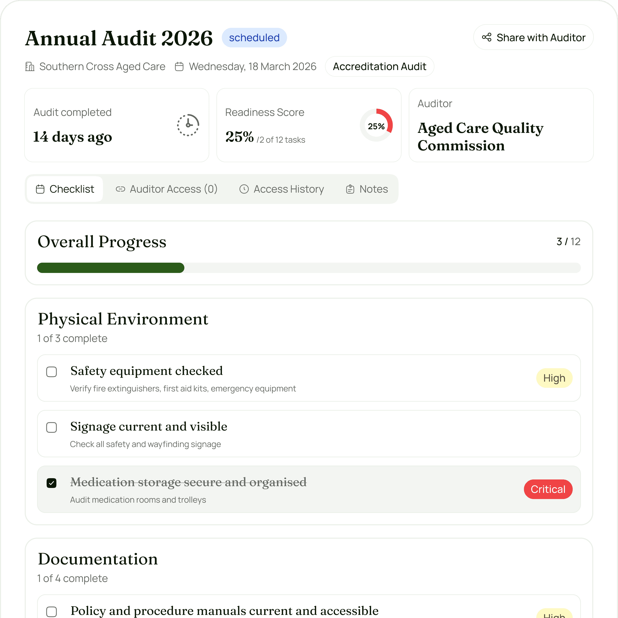
Task: Click the Share with Auditor button
Action: (533, 37)
